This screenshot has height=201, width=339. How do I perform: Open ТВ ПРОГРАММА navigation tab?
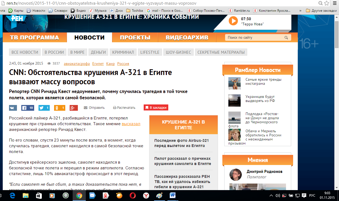34,38
